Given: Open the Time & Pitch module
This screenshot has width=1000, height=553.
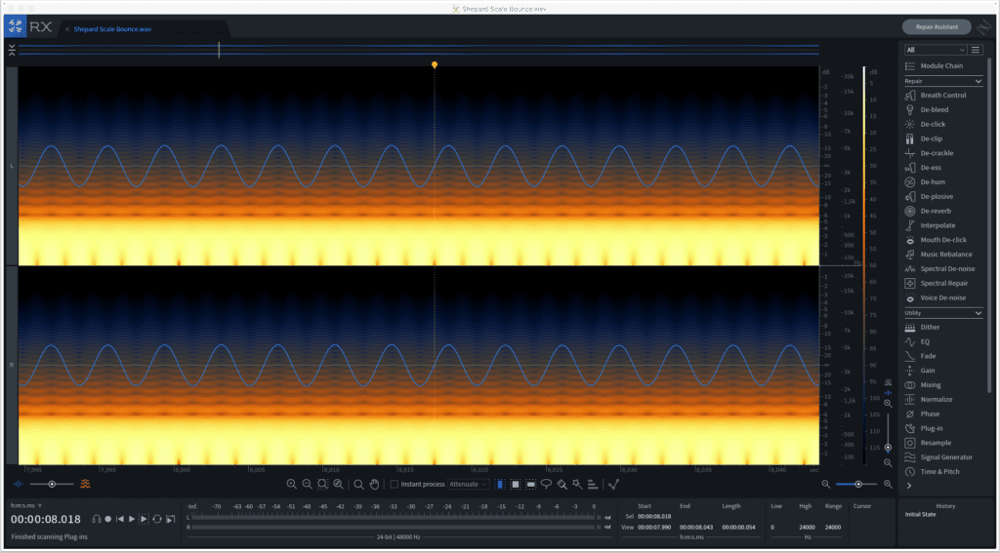Looking at the screenshot, I should point(938,471).
